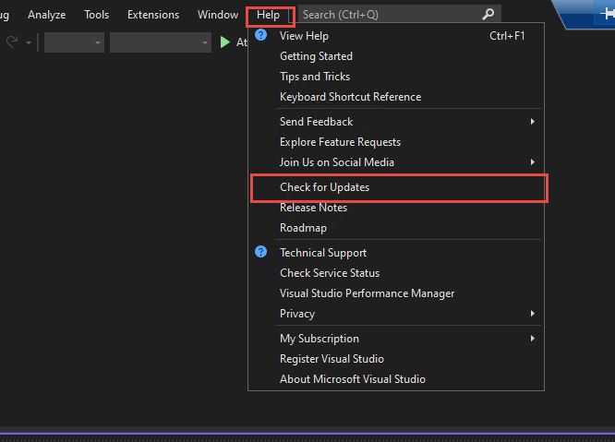The height and width of the screenshot is (442, 615).
Task: Click the Redo toolbar icon
Action: pyautogui.click(x=12, y=42)
